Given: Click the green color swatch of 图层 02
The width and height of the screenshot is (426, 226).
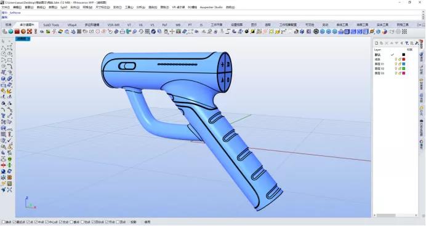Looking at the screenshot, I should pyautogui.click(x=403, y=69).
